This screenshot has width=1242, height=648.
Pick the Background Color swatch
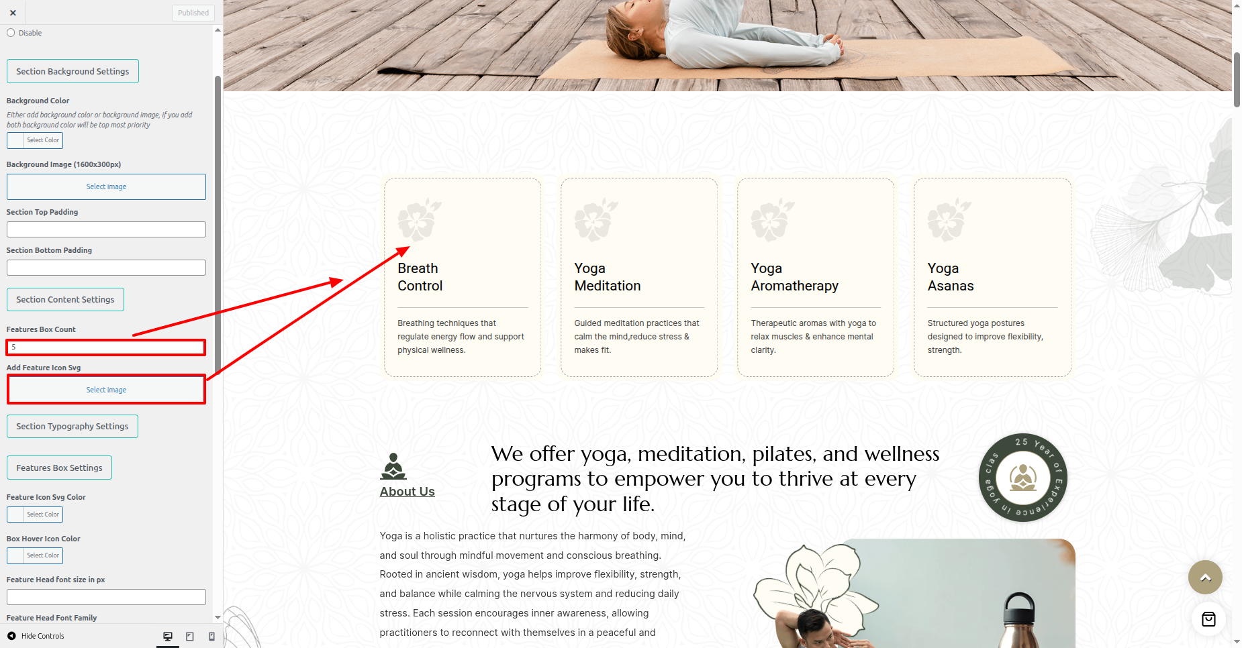[35, 140]
